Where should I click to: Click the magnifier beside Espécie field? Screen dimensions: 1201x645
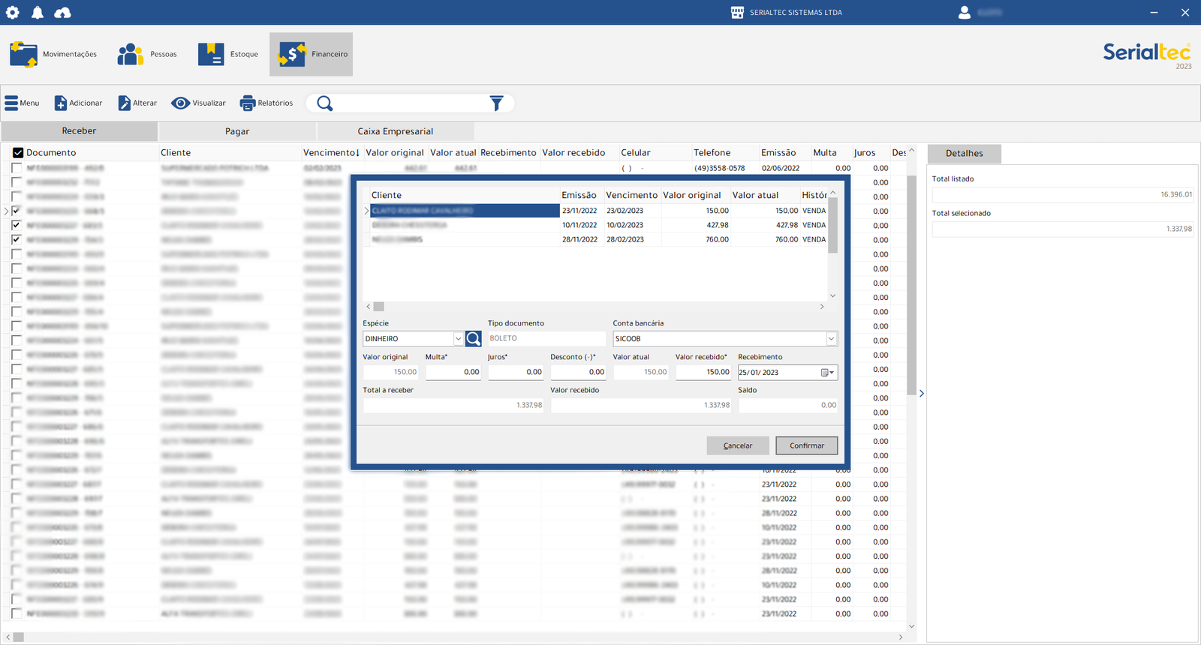pyautogui.click(x=473, y=339)
